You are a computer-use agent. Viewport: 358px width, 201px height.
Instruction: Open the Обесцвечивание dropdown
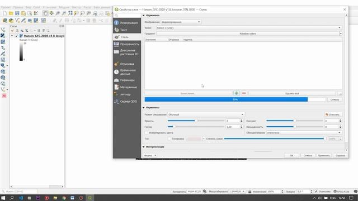pyautogui.click(x=304, y=133)
